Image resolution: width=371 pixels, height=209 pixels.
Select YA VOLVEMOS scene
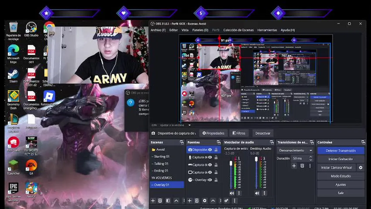coord(167,178)
